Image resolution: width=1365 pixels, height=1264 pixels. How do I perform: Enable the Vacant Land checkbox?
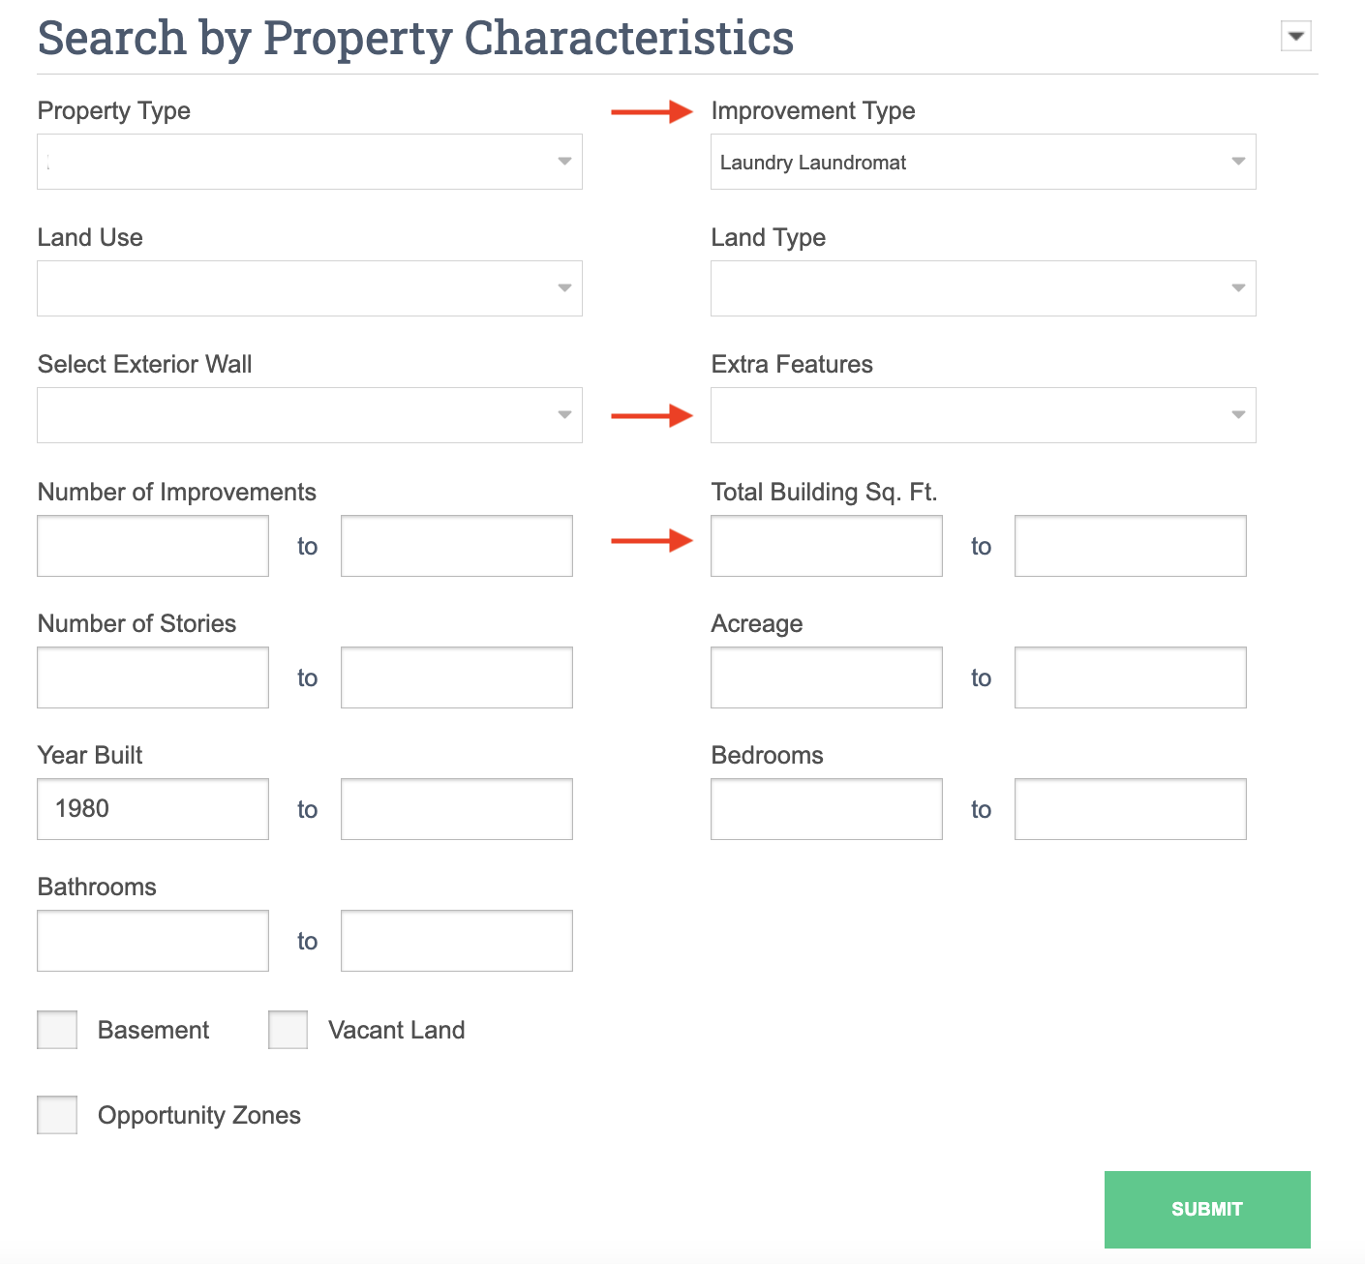click(x=288, y=1030)
